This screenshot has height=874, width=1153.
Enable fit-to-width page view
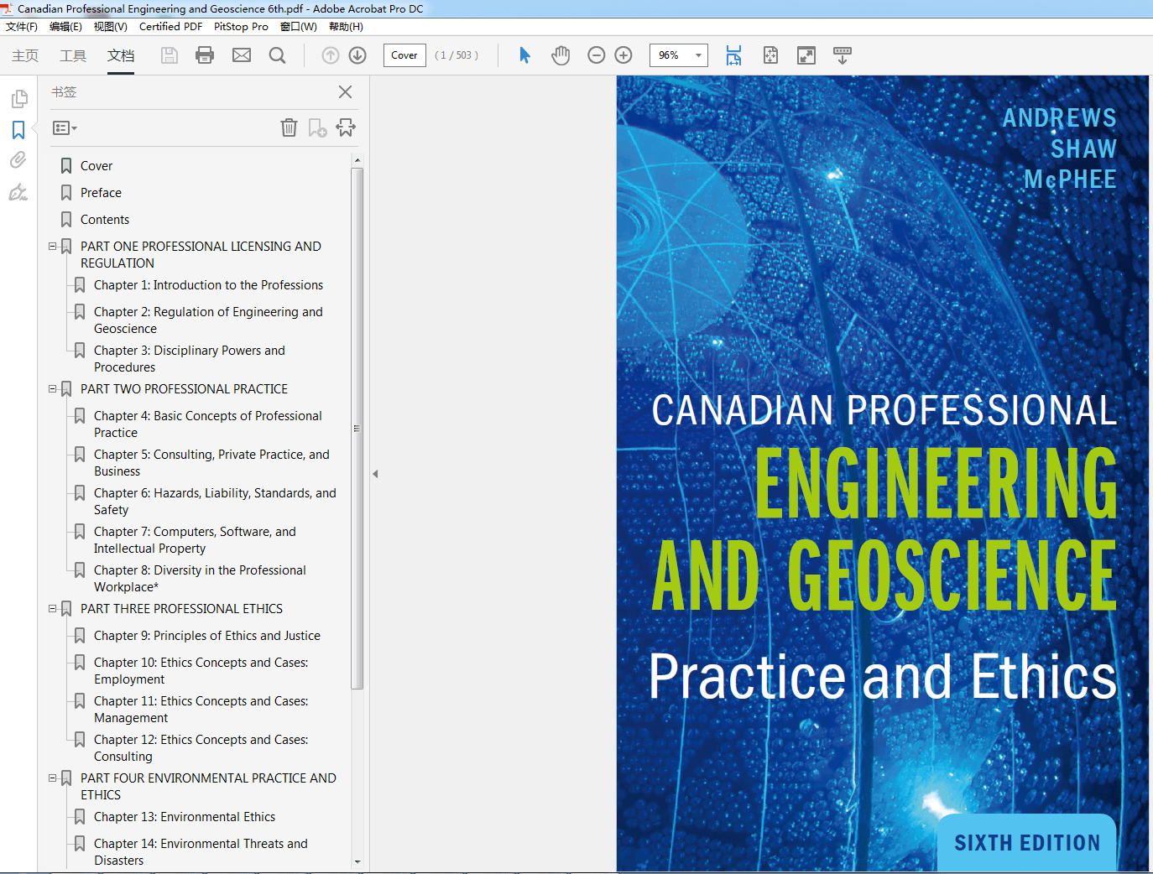(x=733, y=55)
